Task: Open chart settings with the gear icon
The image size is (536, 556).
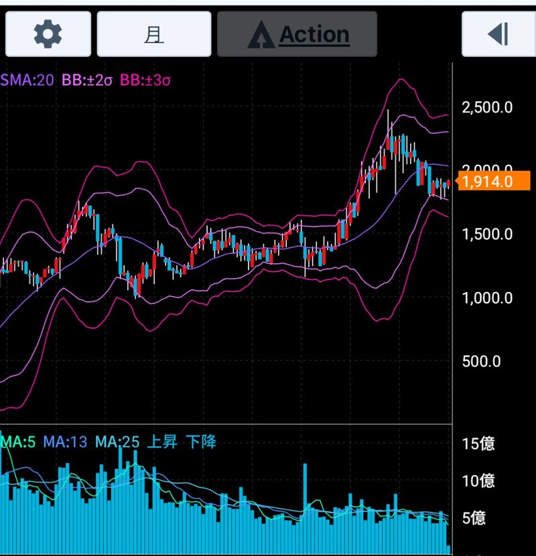Action: 47,34
